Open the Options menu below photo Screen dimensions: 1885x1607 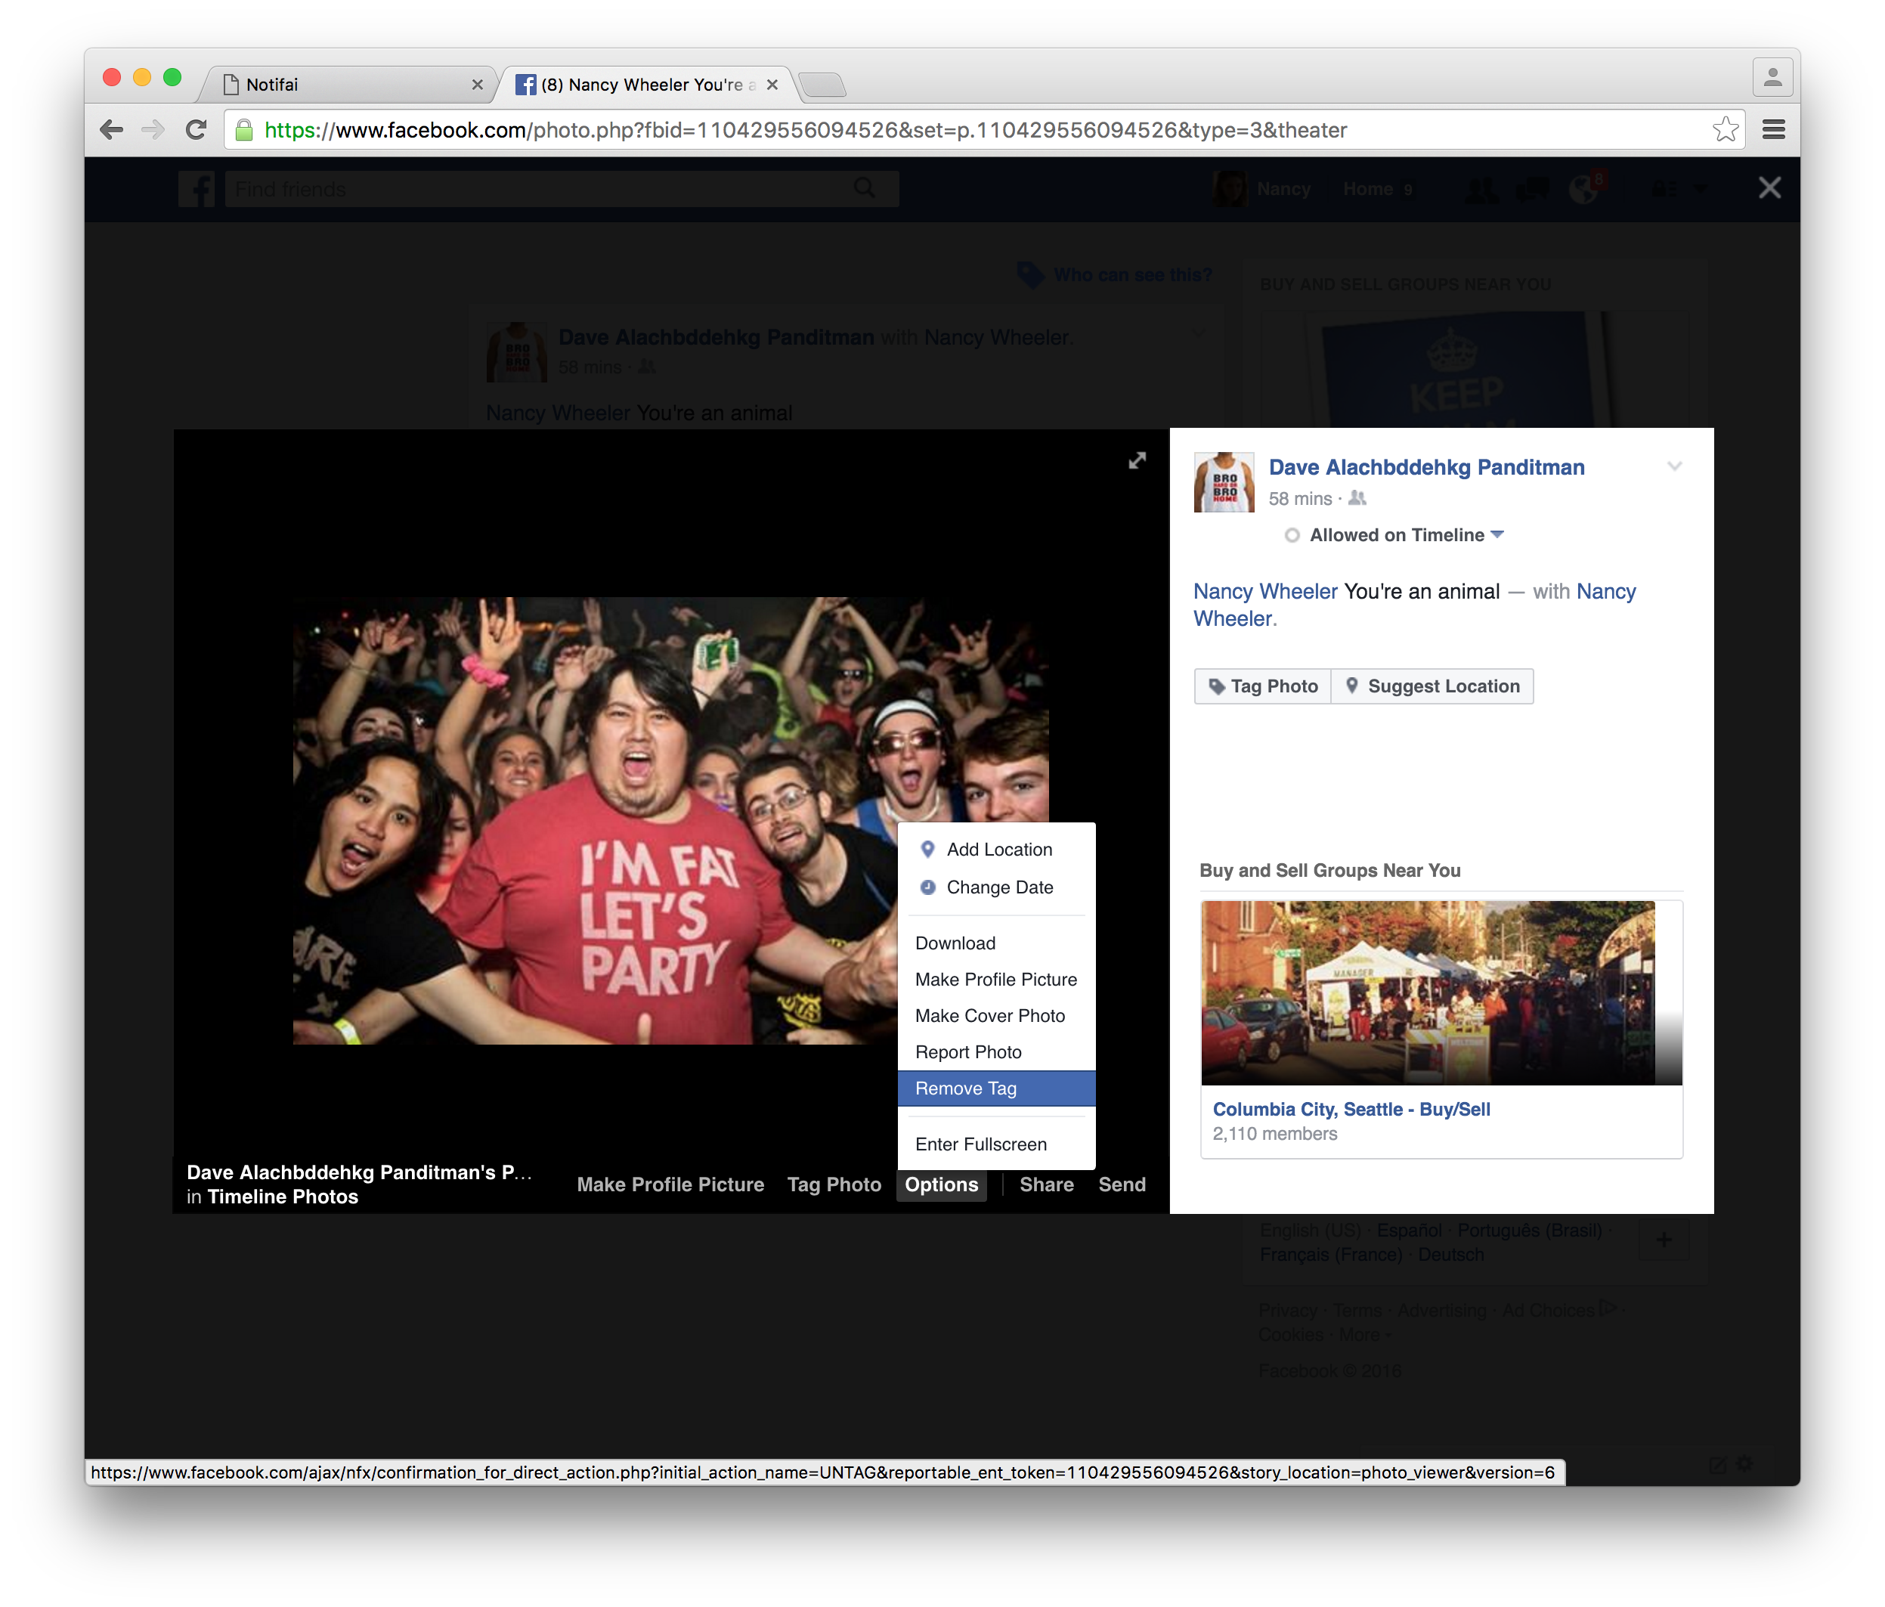pos(941,1184)
